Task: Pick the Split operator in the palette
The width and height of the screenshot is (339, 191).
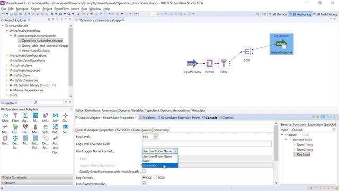Action: coord(45,129)
